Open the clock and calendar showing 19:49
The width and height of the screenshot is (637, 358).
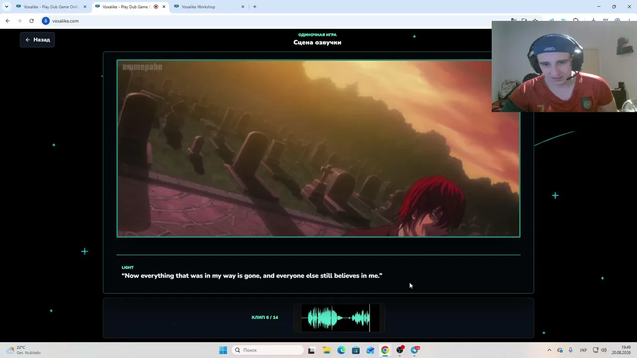point(622,350)
